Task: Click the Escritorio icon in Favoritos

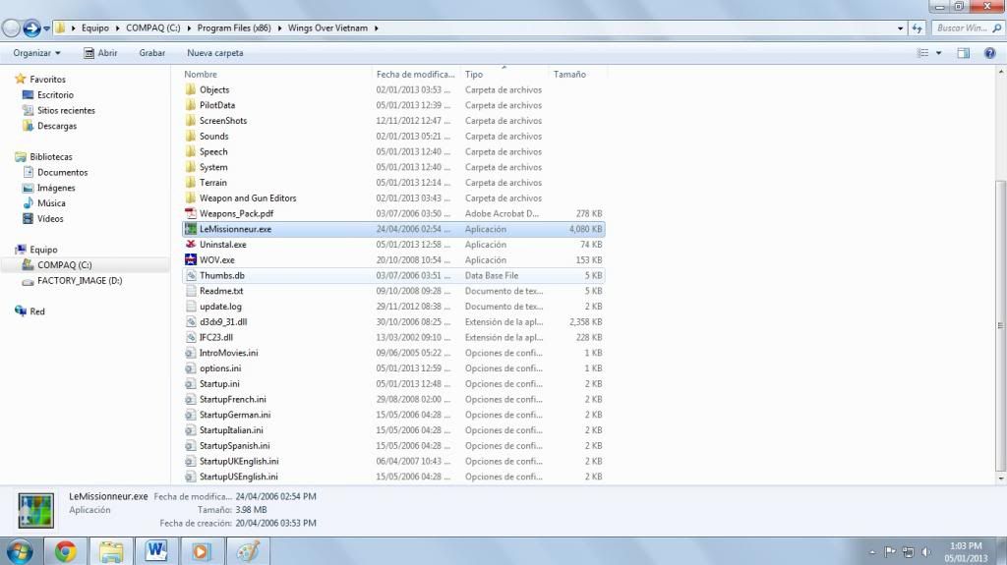Action: (28, 95)
